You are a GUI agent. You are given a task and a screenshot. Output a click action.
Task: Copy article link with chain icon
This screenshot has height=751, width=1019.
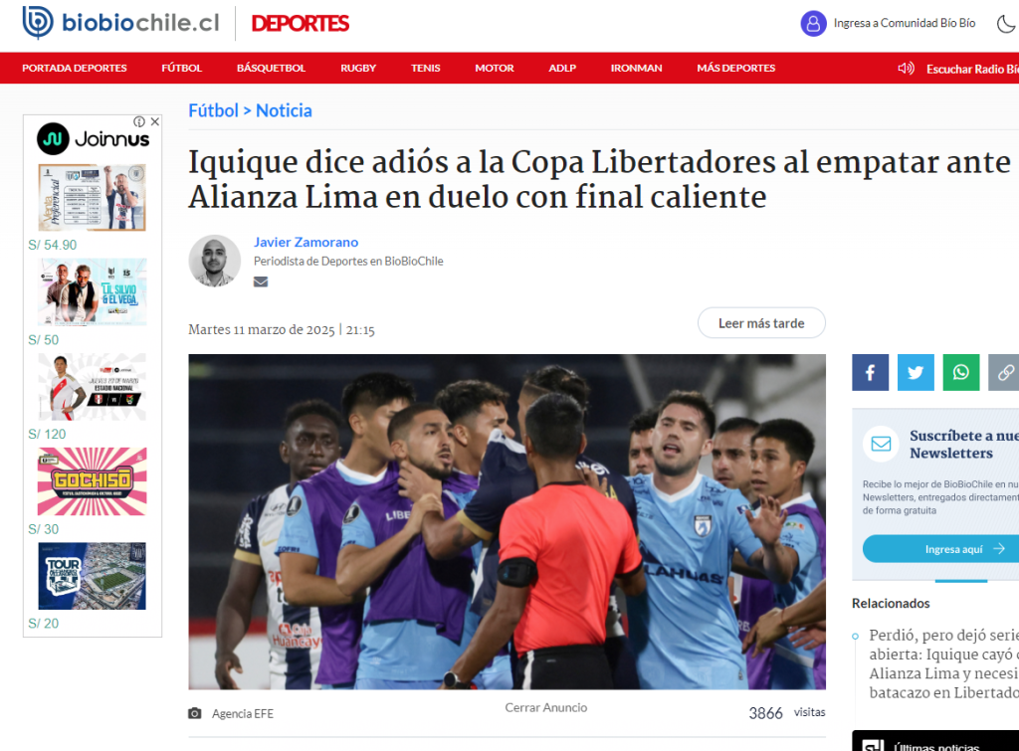pos(1004,372)
